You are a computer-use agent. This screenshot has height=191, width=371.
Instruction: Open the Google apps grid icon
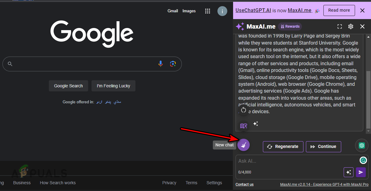(x=208, y=11)
